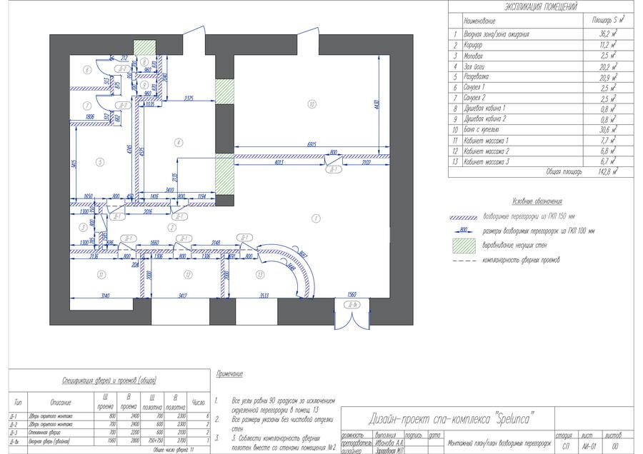Click the 'Д-1' row in the door specification

[109, 416]
